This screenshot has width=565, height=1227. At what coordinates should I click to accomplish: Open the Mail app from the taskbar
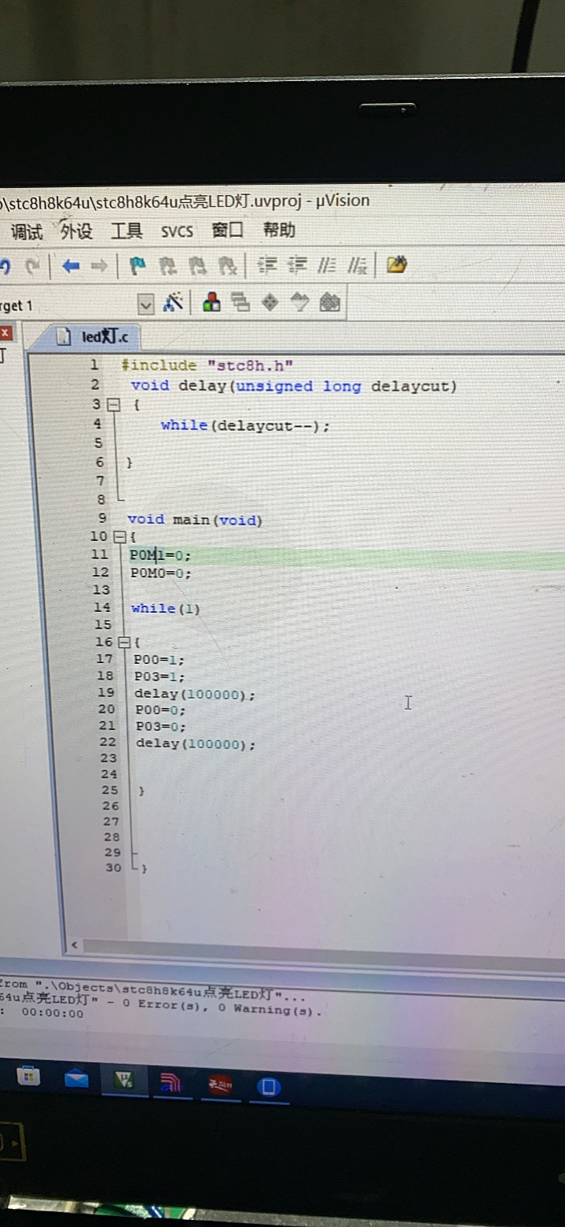(x=76, y=1078)
